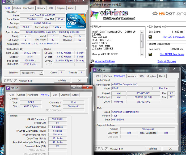The width and height of the screenshot is (186, 155).
Task: Go to SPD tab in Mainboard CPU-Z window
Action: 141,76
